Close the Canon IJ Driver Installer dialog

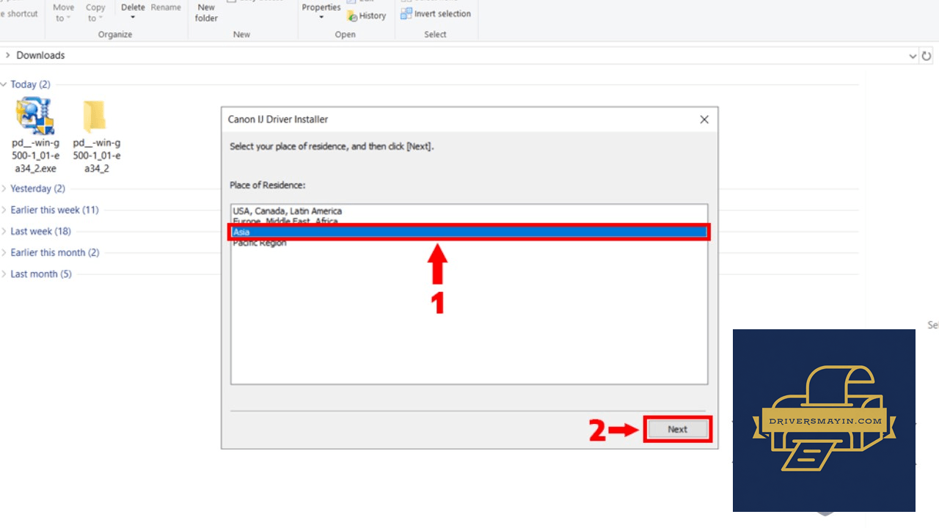(704, 120)
